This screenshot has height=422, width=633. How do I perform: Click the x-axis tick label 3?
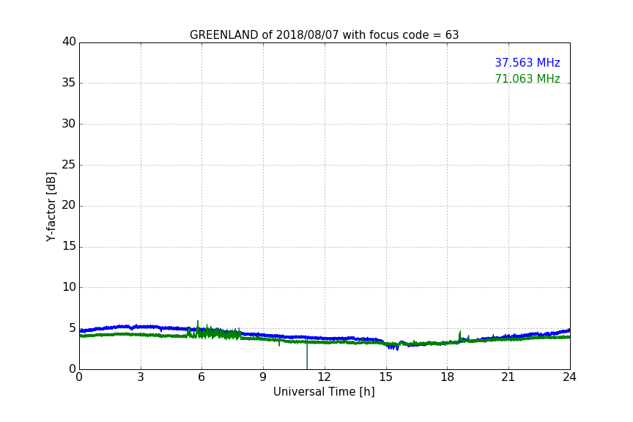pos(141,377)
